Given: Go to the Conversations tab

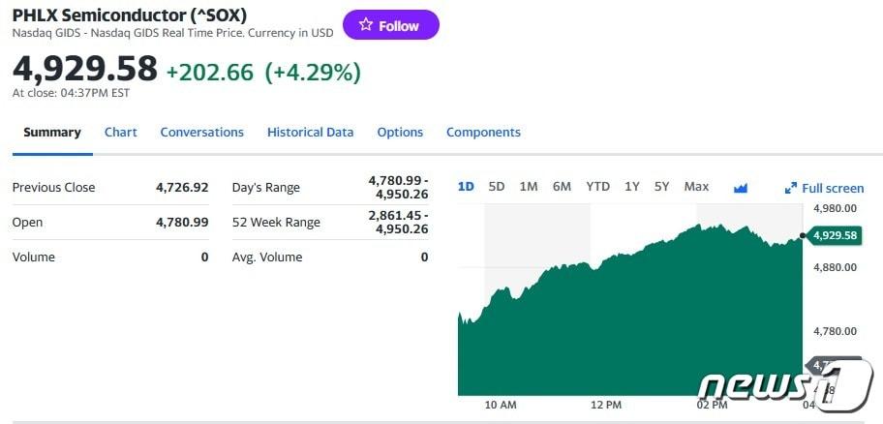Looking at the screenshot, I should point(201,132).
